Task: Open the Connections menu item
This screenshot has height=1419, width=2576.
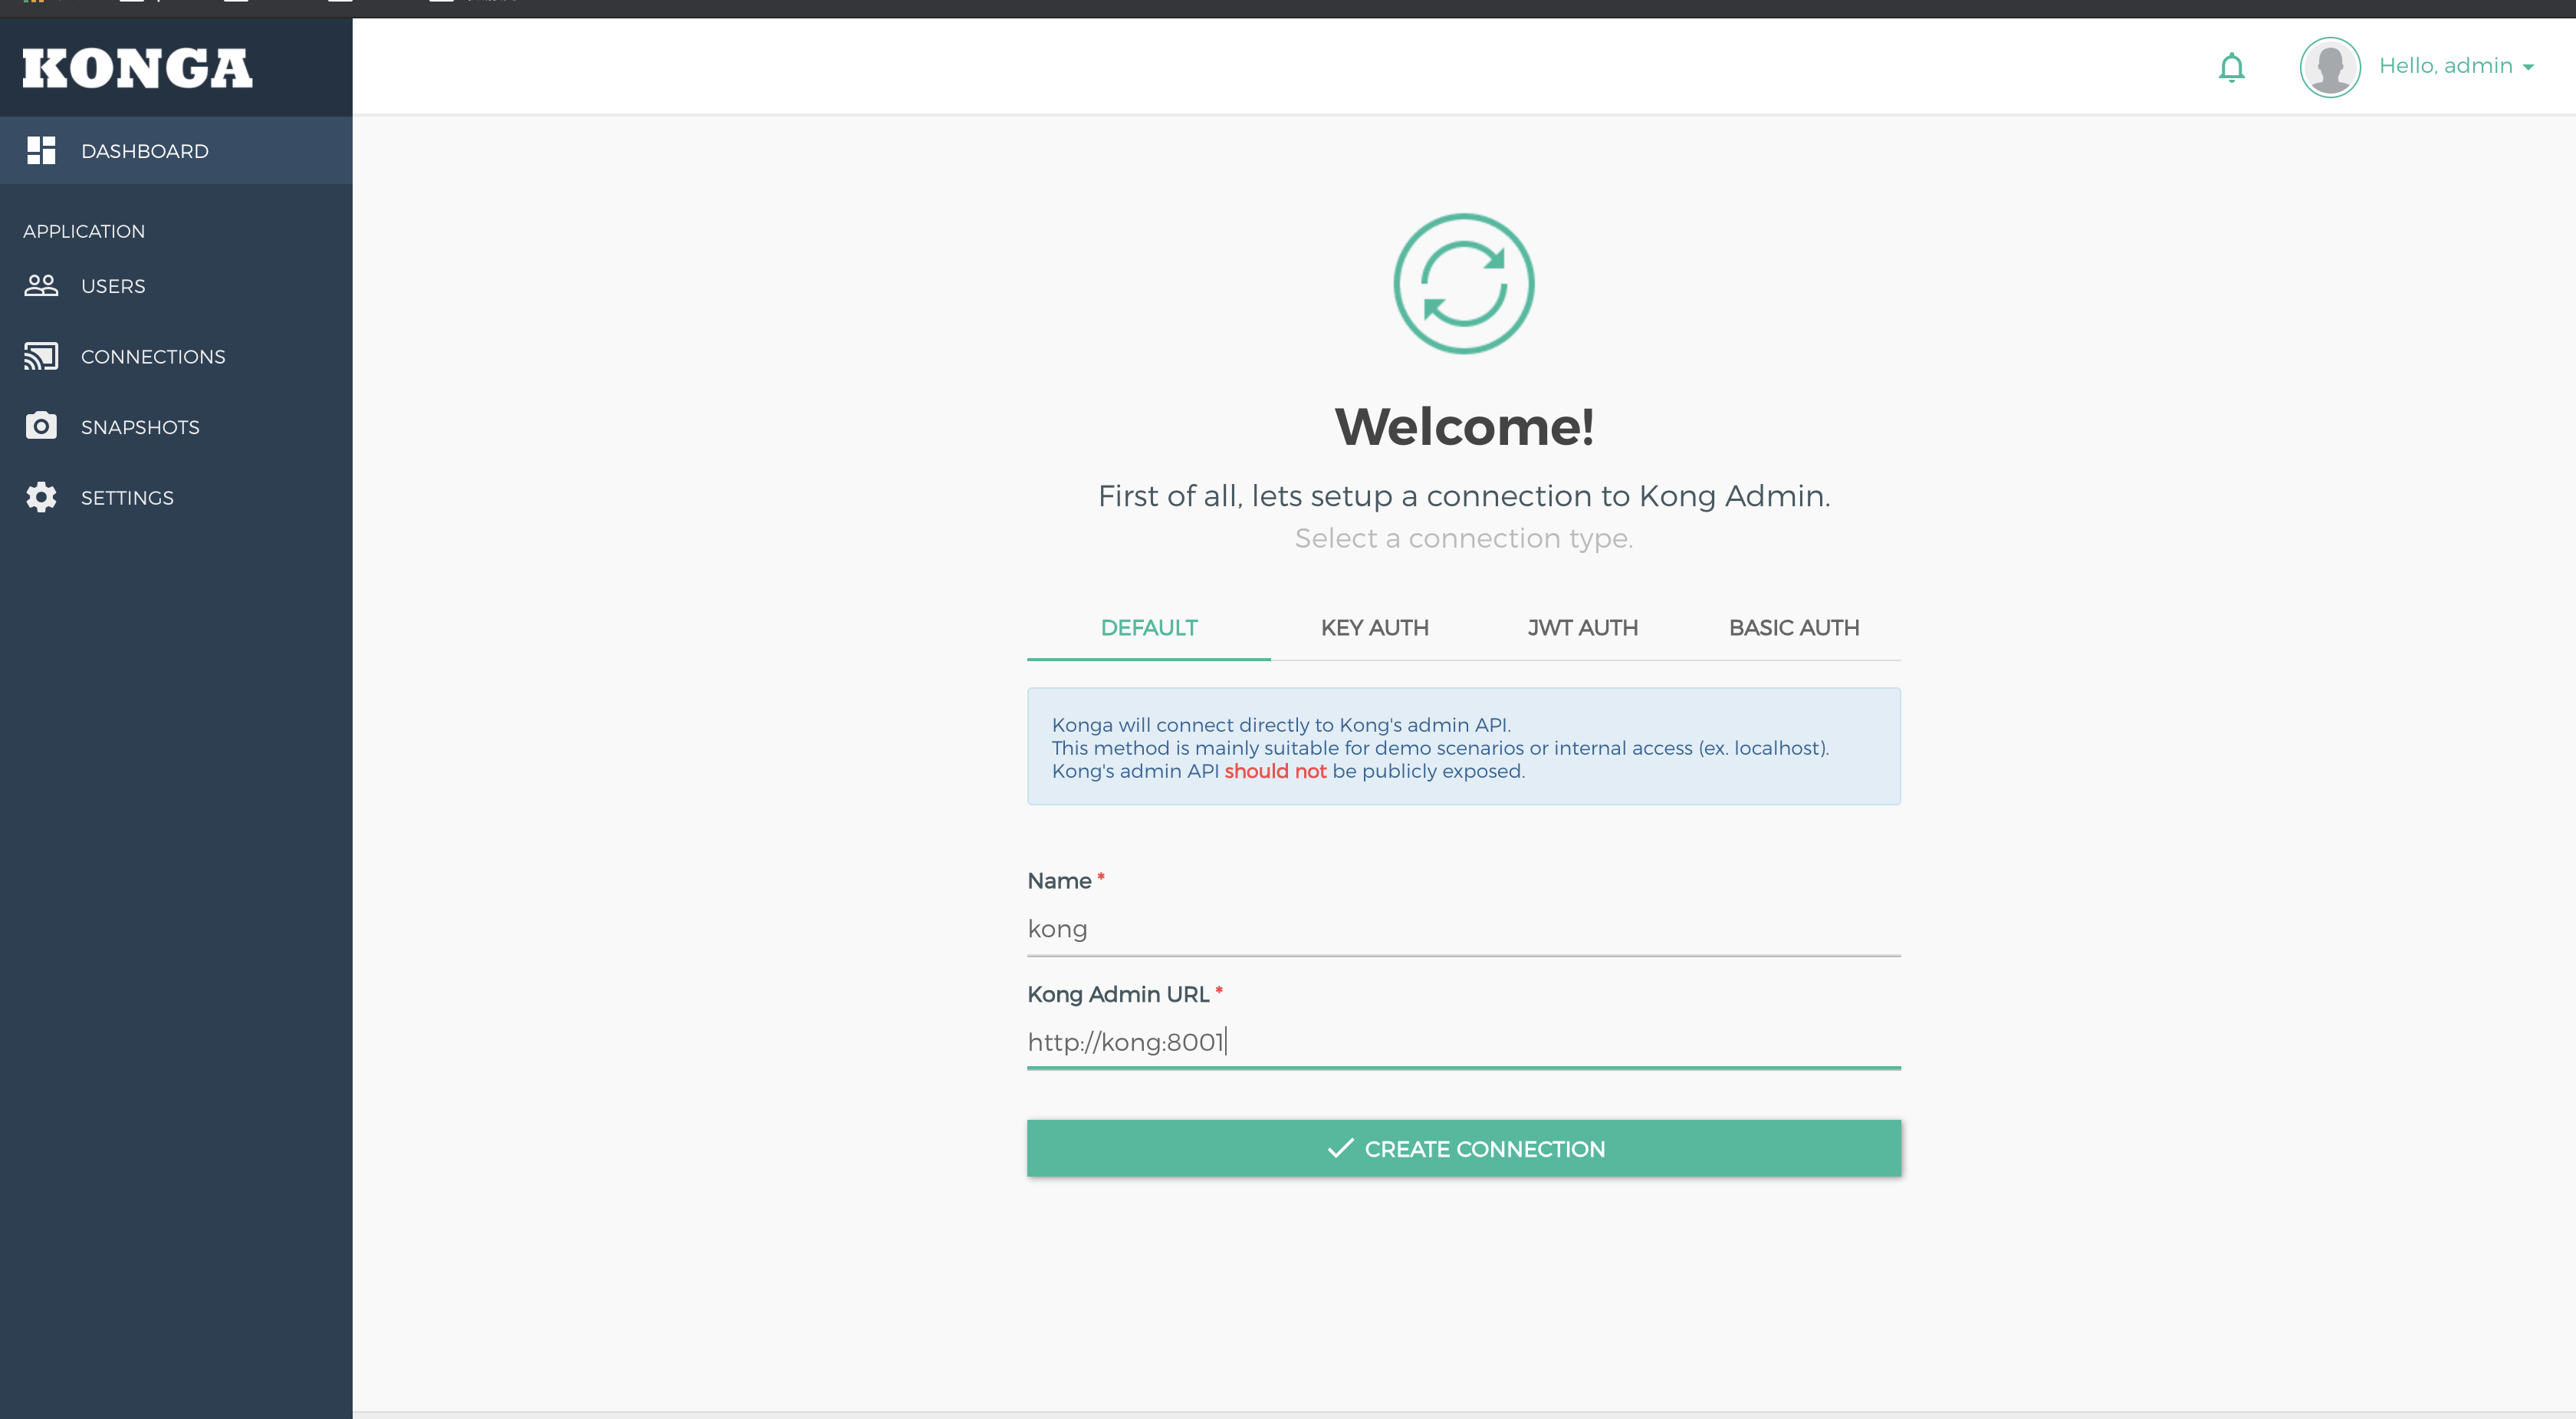Action: point(153,356)
